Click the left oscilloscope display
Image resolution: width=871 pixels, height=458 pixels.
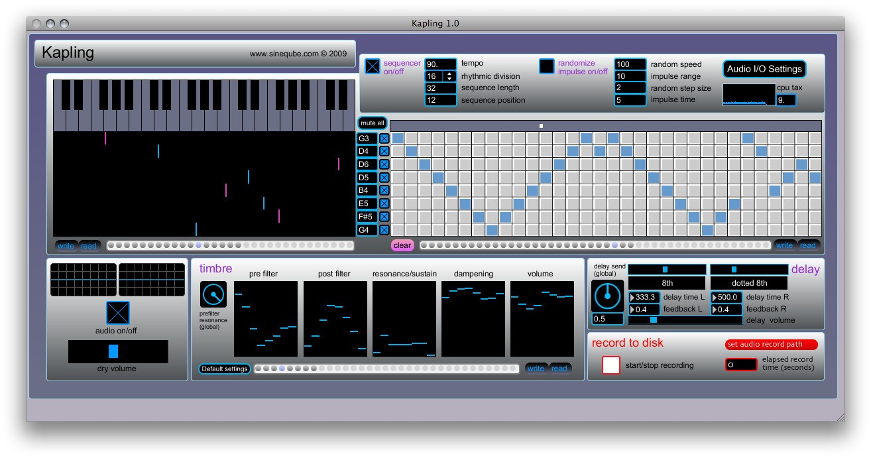click(x=83, y=280)
